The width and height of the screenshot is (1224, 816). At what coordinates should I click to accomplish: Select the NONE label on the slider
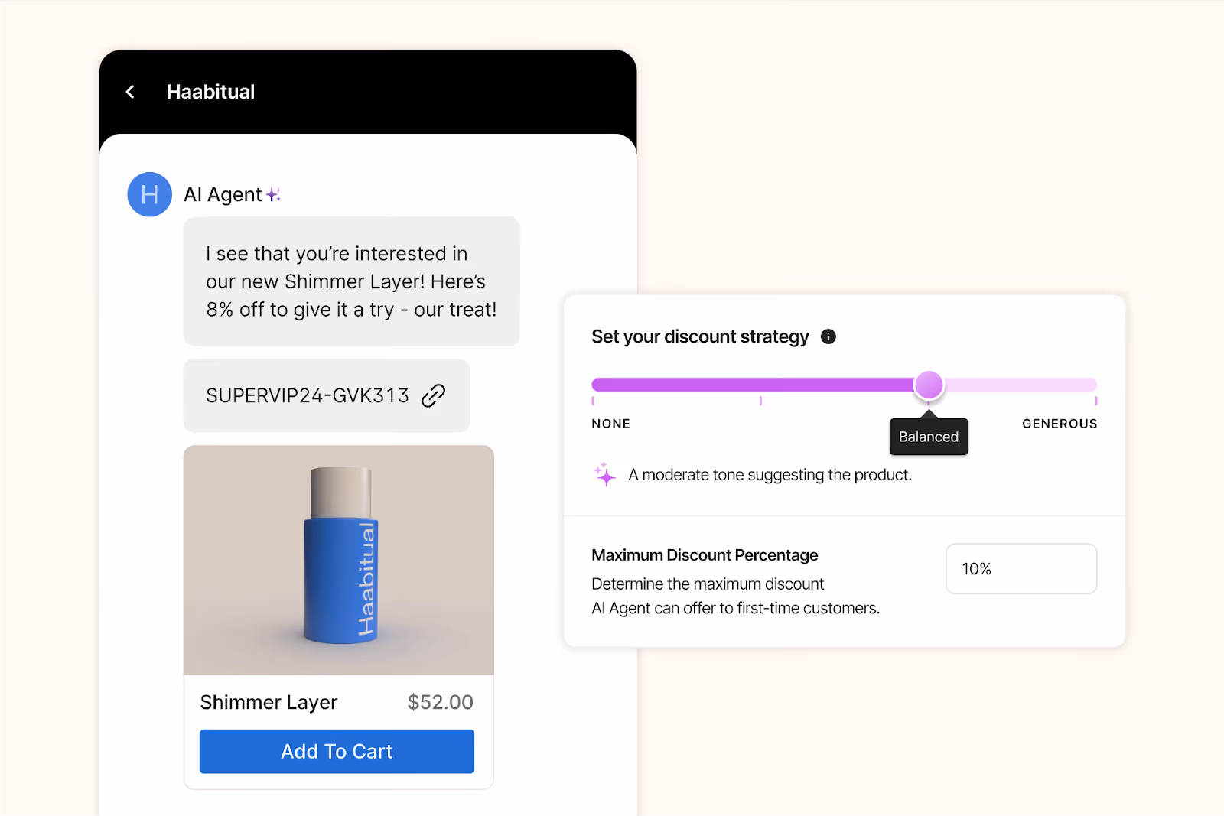click(x=610, y=423)
